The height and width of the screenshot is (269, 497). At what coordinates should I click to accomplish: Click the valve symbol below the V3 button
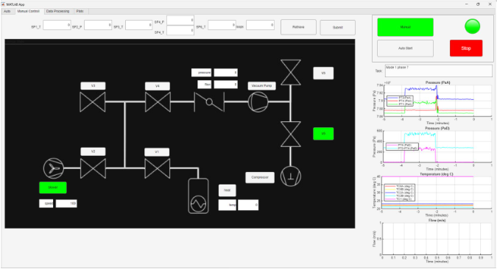click(93, 102)
